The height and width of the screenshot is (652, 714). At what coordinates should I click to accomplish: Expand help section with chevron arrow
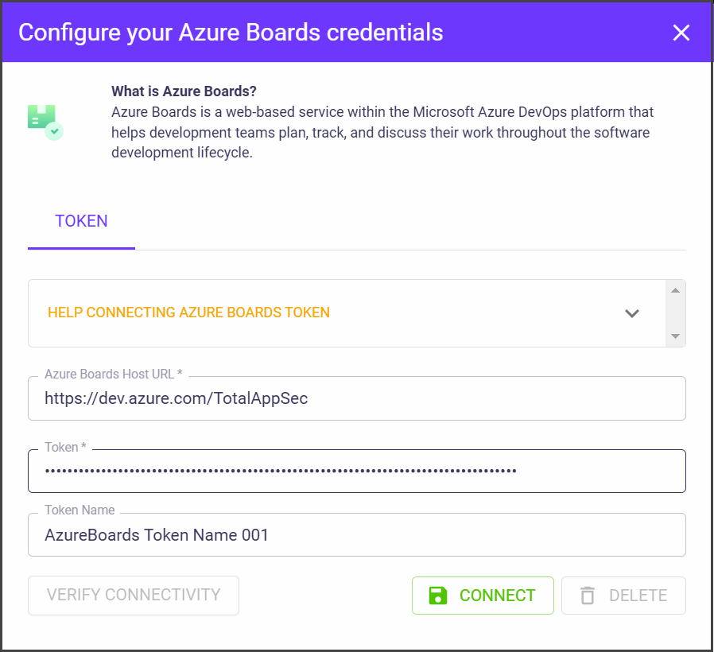(x=632, y=313)
